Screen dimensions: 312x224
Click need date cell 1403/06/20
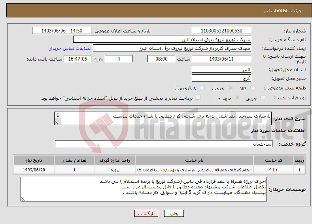(x=34, y=170)
